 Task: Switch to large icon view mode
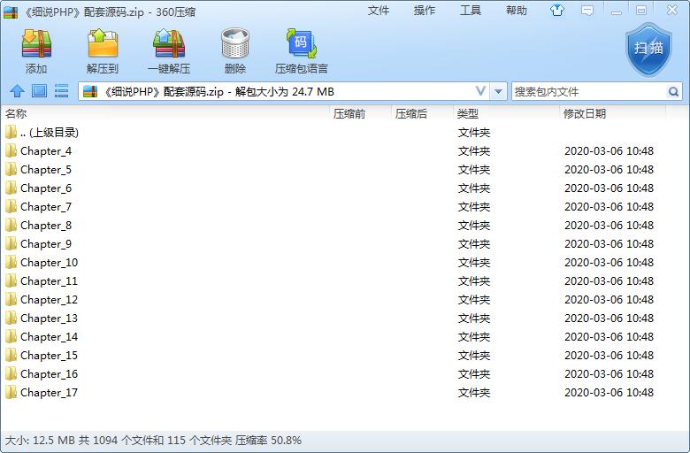tap(39, 91)
